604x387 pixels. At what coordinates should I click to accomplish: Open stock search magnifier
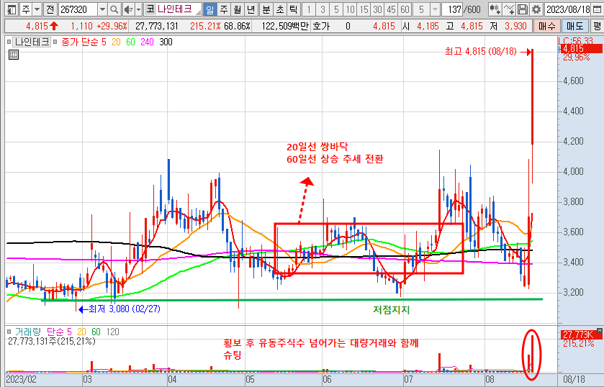114,9
